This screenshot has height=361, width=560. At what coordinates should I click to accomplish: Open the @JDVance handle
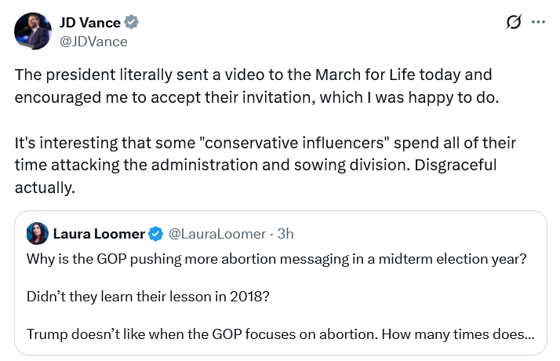click(x=93, y=41)
